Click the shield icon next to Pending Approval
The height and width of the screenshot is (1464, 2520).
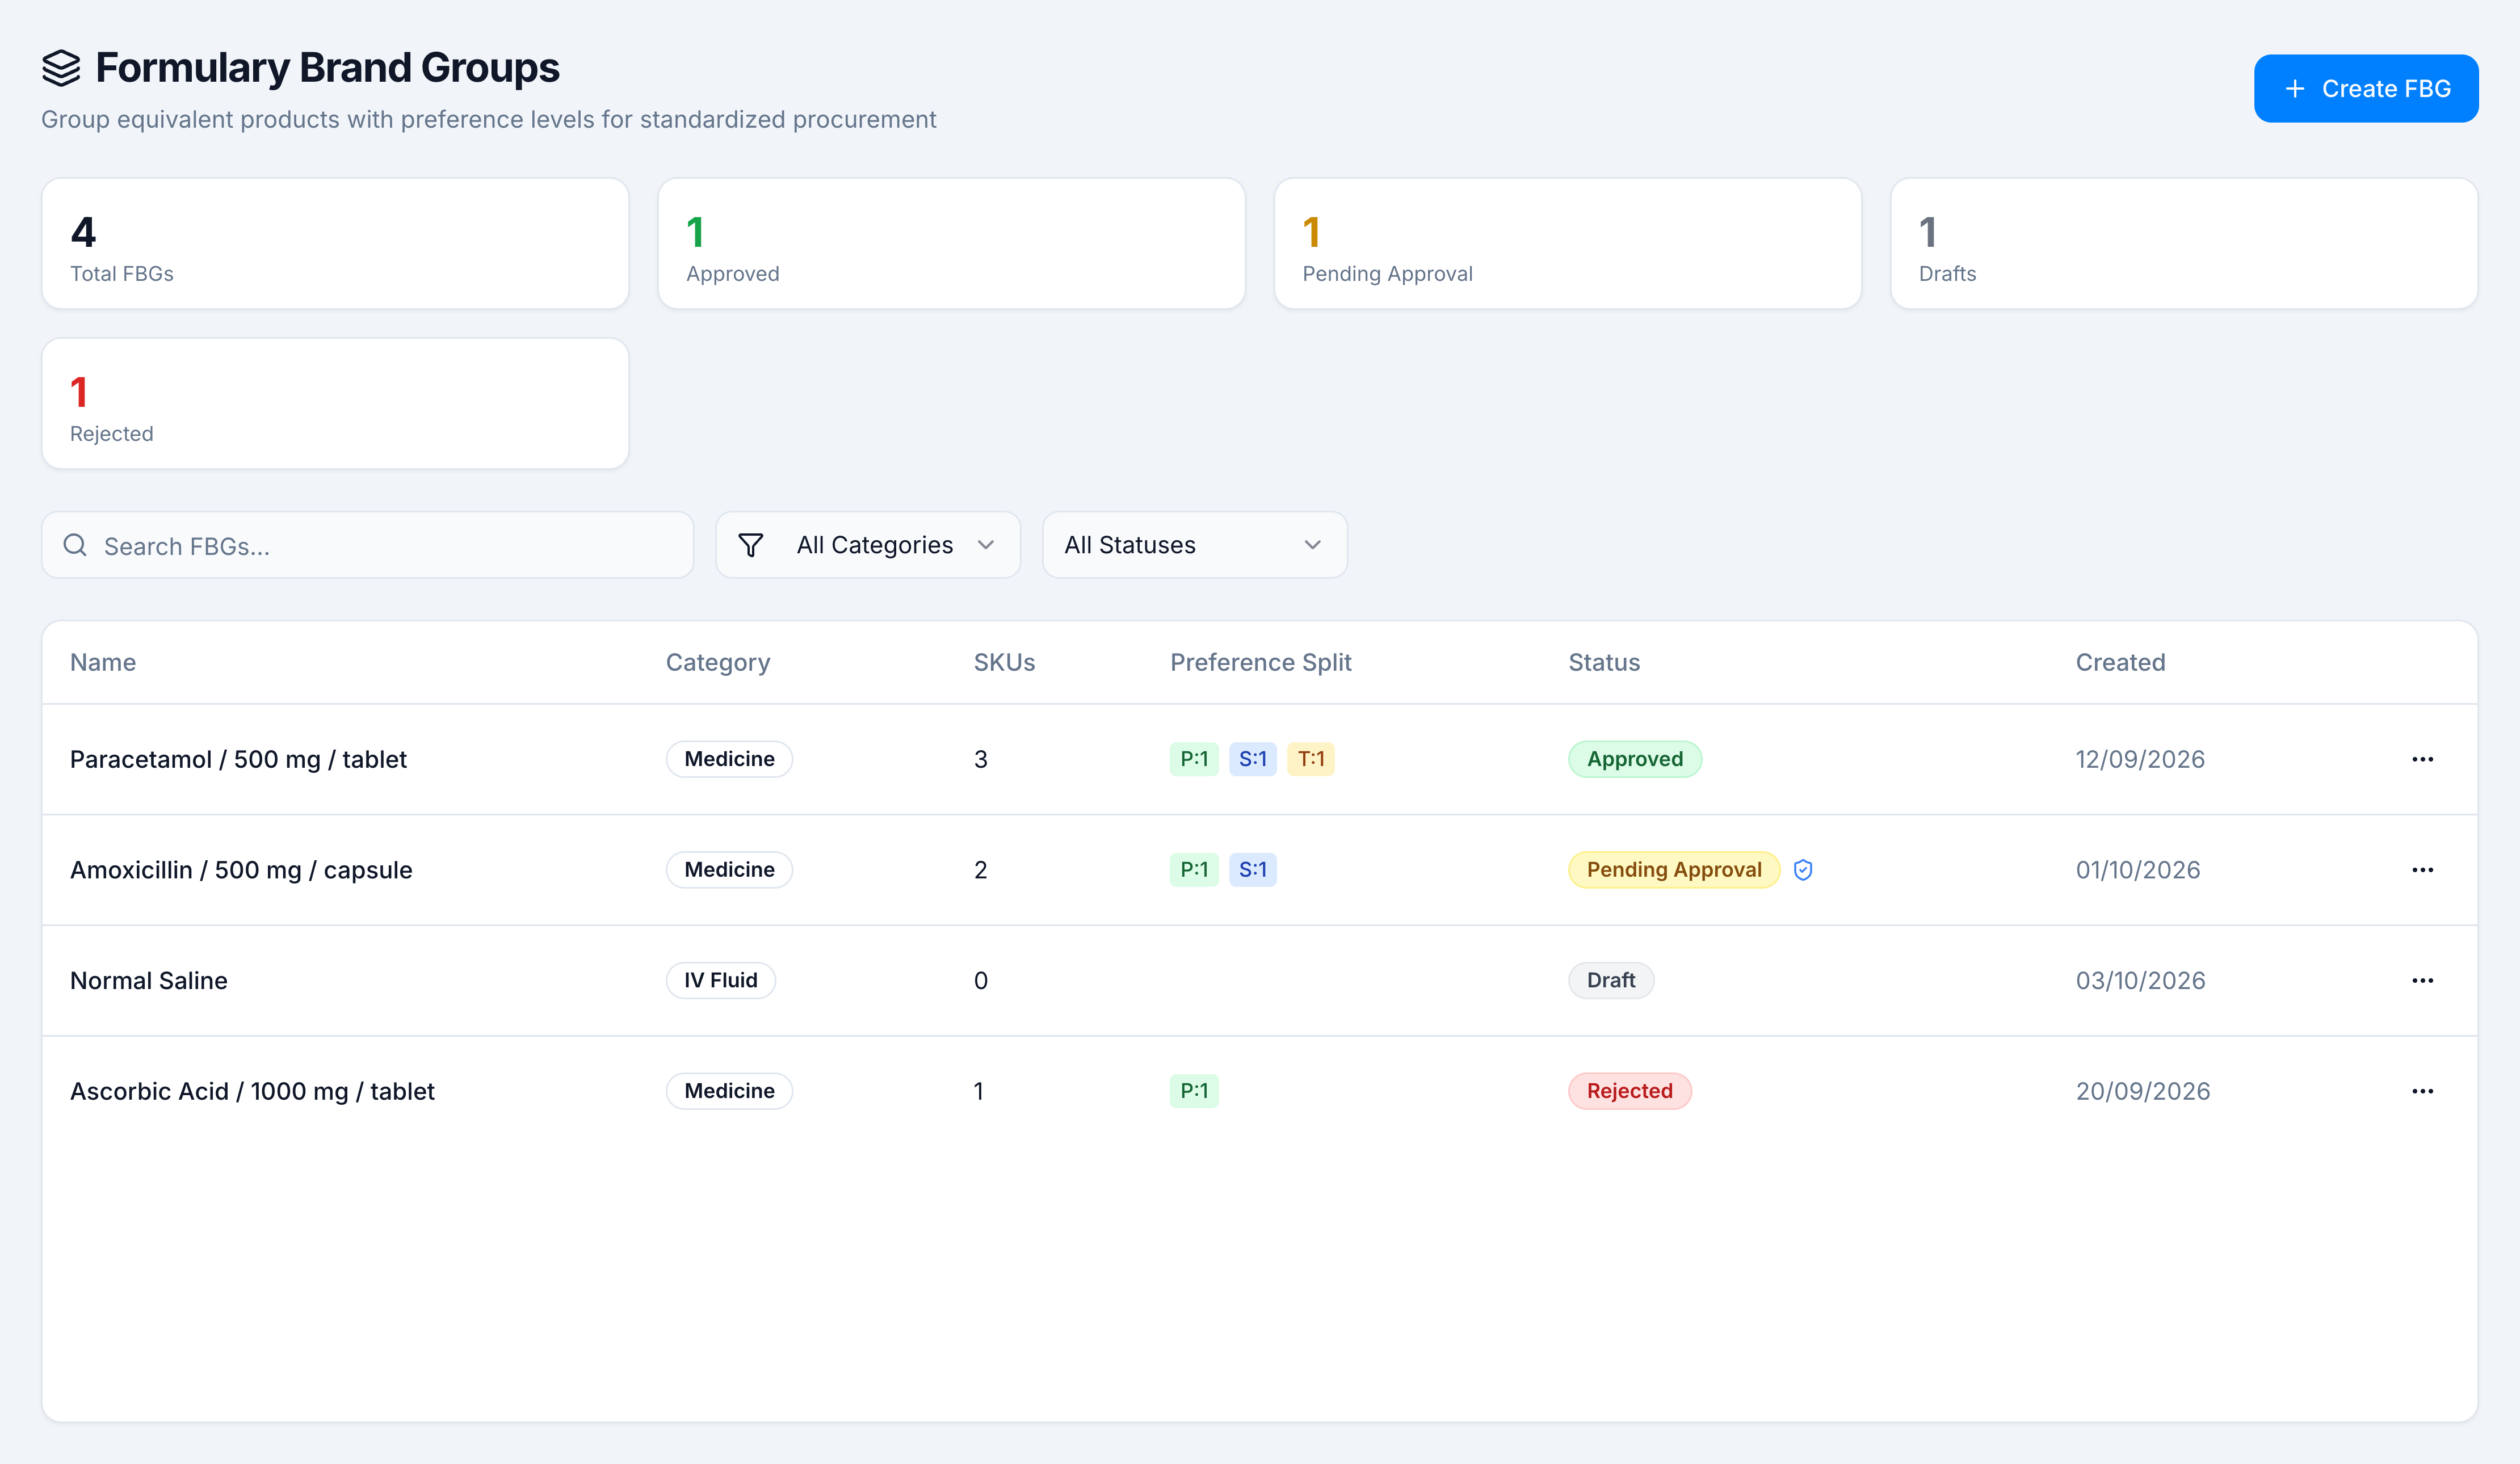click(1802, 870)
